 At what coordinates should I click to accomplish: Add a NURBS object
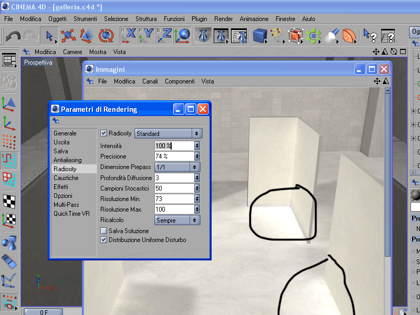click(295, 36)
